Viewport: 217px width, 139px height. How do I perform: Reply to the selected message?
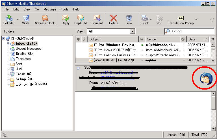point(66,20)
